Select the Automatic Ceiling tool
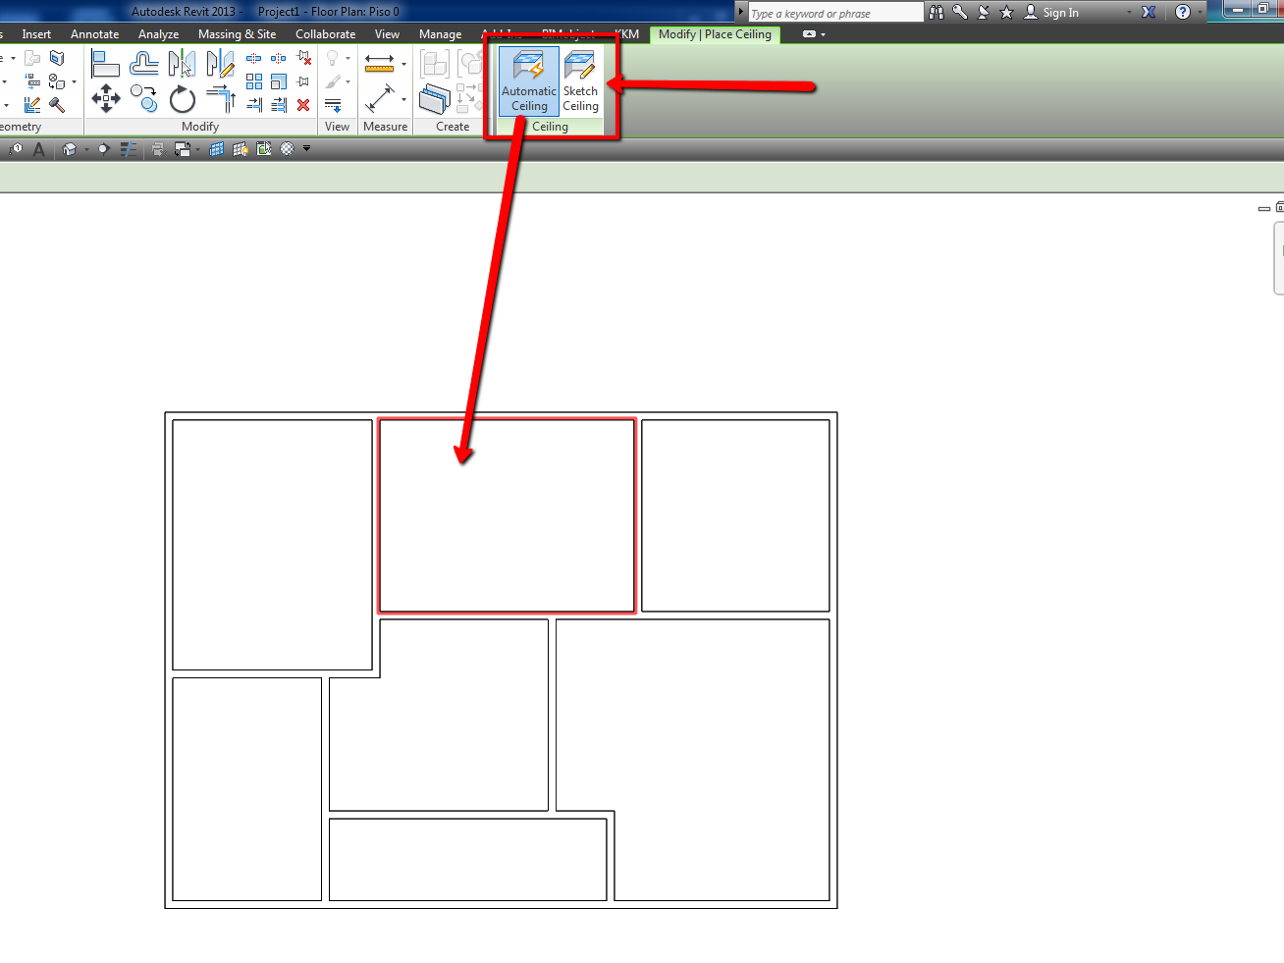Viewport: 1284px width, 963px height. tap(529, 81)
